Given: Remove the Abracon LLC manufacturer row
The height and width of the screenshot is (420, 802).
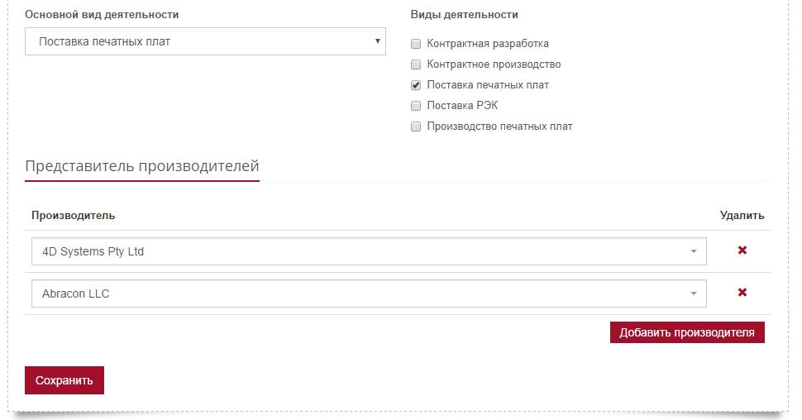Looking at the screenshot, I should coord(742,293).
